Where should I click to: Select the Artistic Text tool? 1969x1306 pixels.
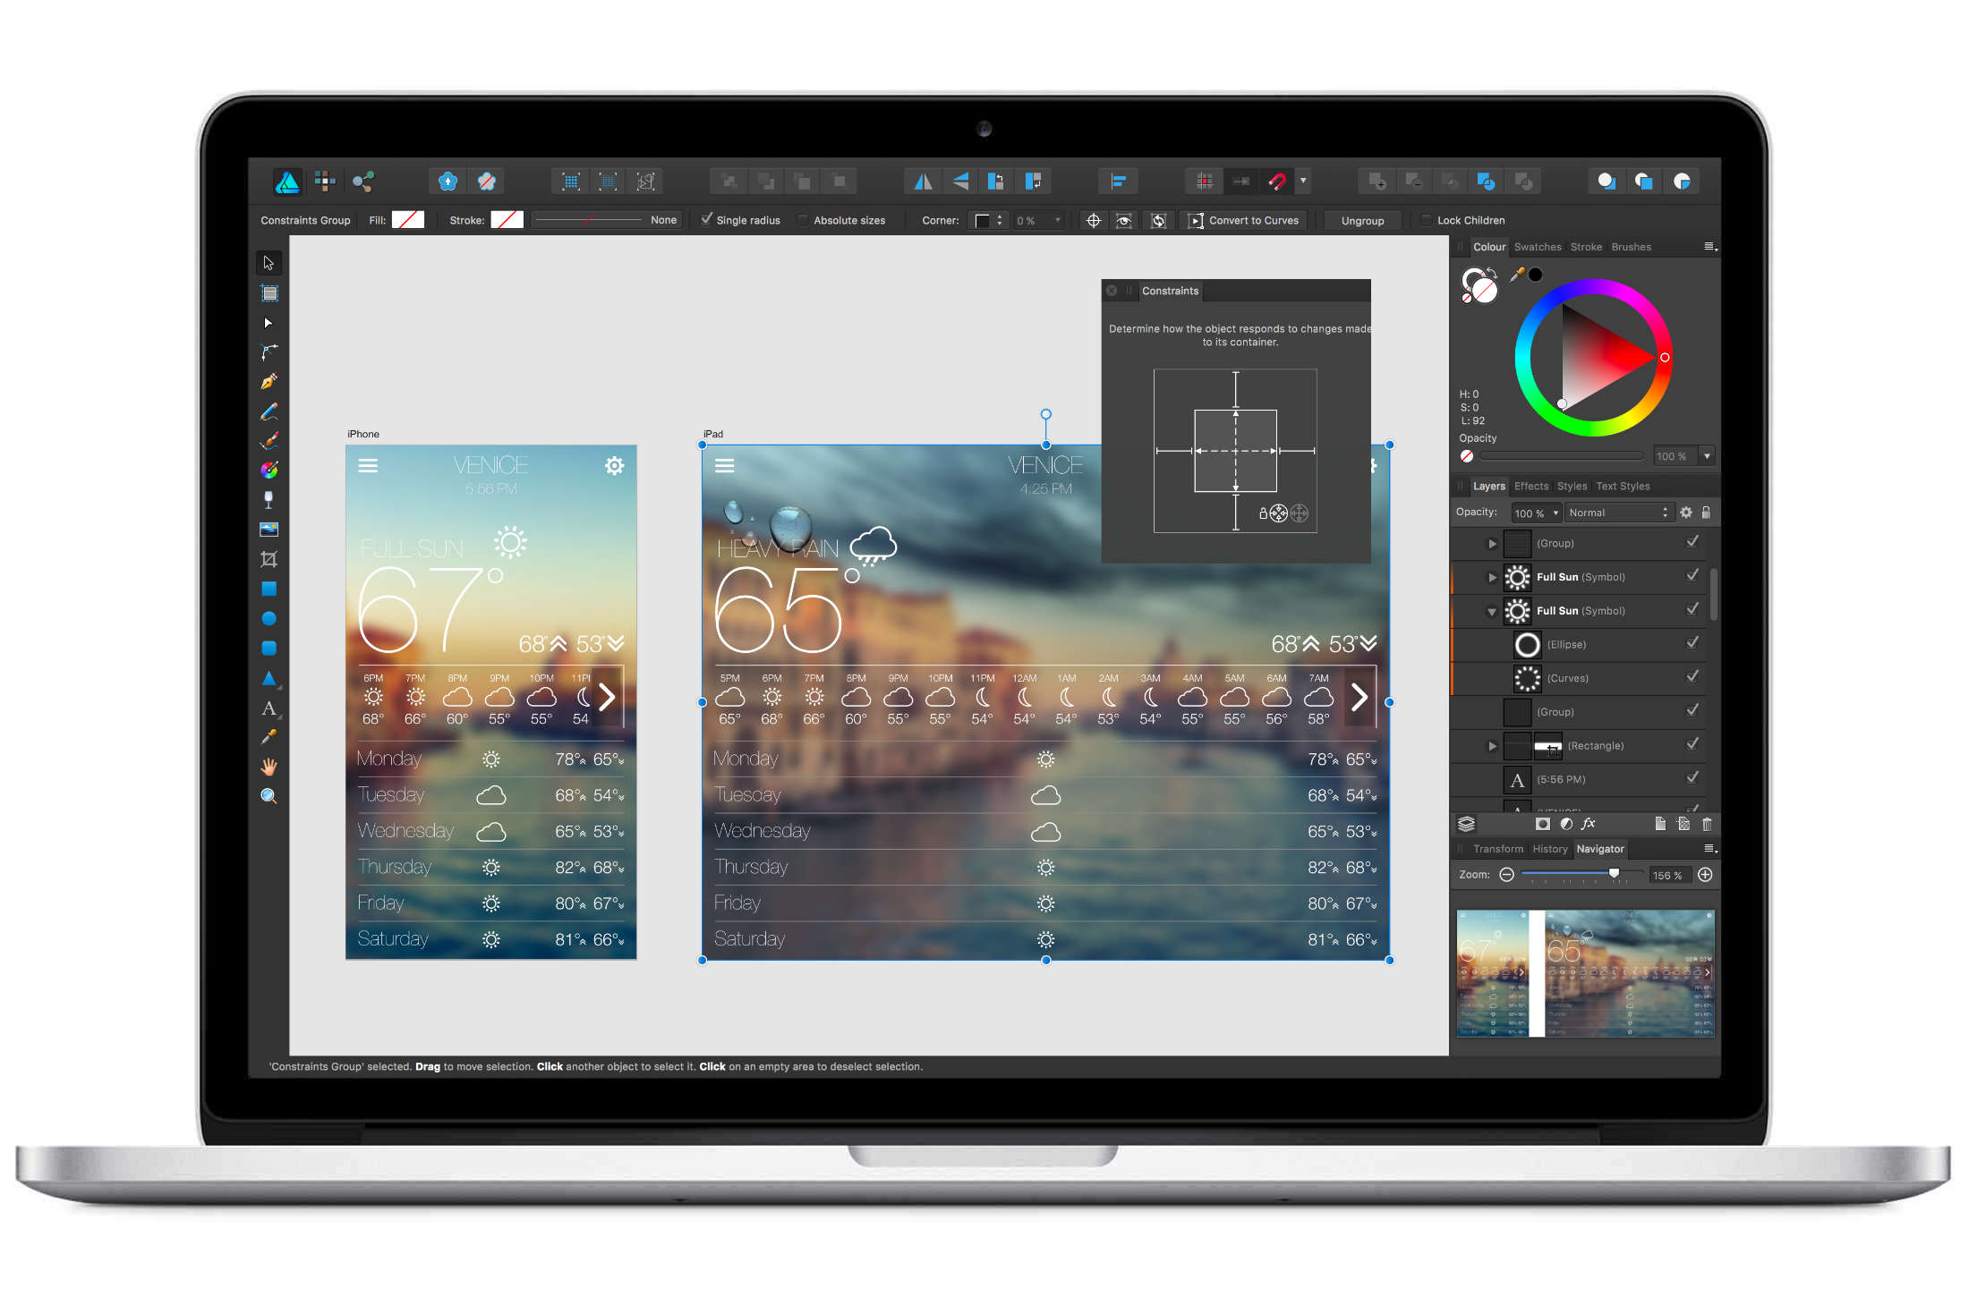tap(268, 708)
